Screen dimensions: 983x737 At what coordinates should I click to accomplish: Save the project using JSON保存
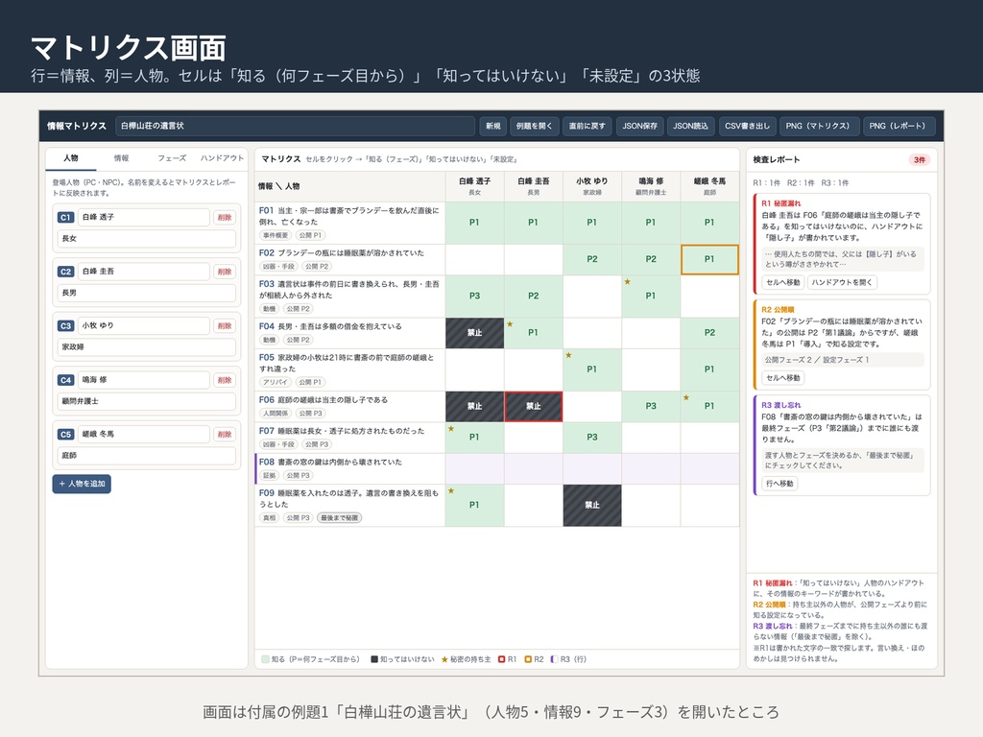639,126
